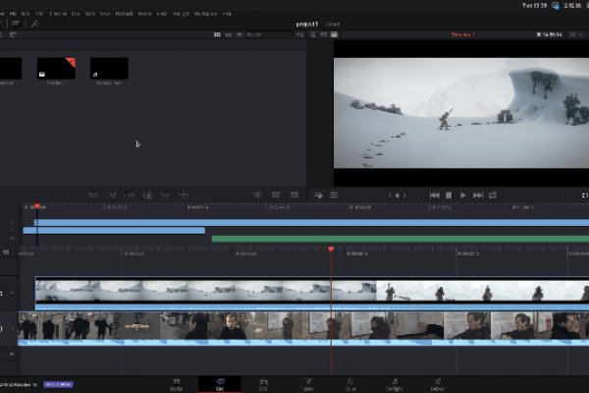Image resolution: width=589 pixels, height=393 pixels.
Task: Click the Stop button in transport controls
Action: tap(449, 196)
